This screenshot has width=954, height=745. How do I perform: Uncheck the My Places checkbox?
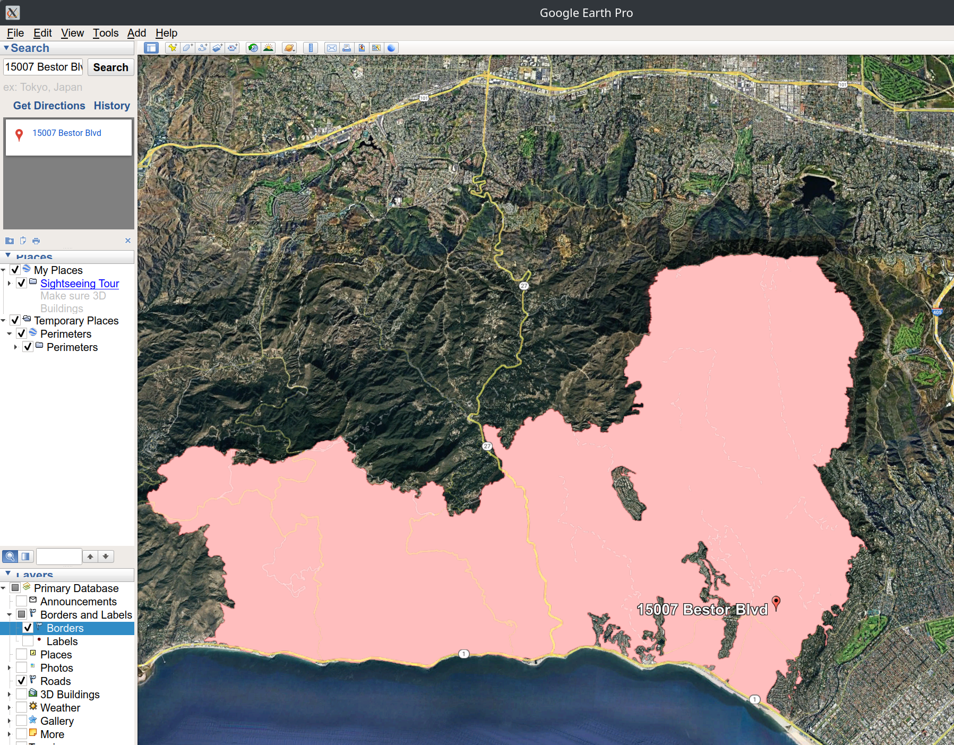(15, 270)
